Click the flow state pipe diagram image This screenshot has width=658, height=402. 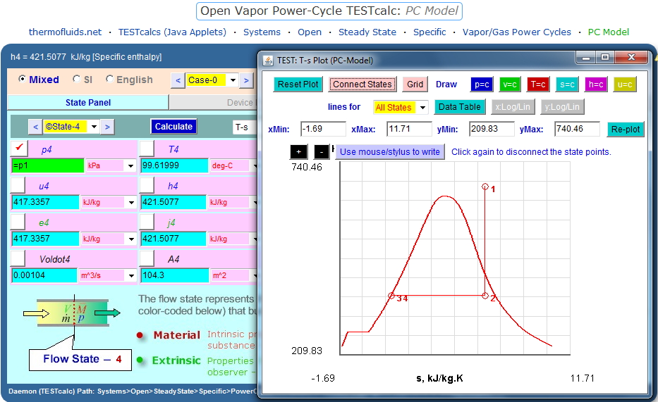71,313
